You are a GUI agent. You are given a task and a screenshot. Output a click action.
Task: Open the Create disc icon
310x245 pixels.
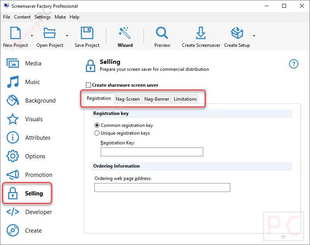pyautogui.click(x=13, y=230)
